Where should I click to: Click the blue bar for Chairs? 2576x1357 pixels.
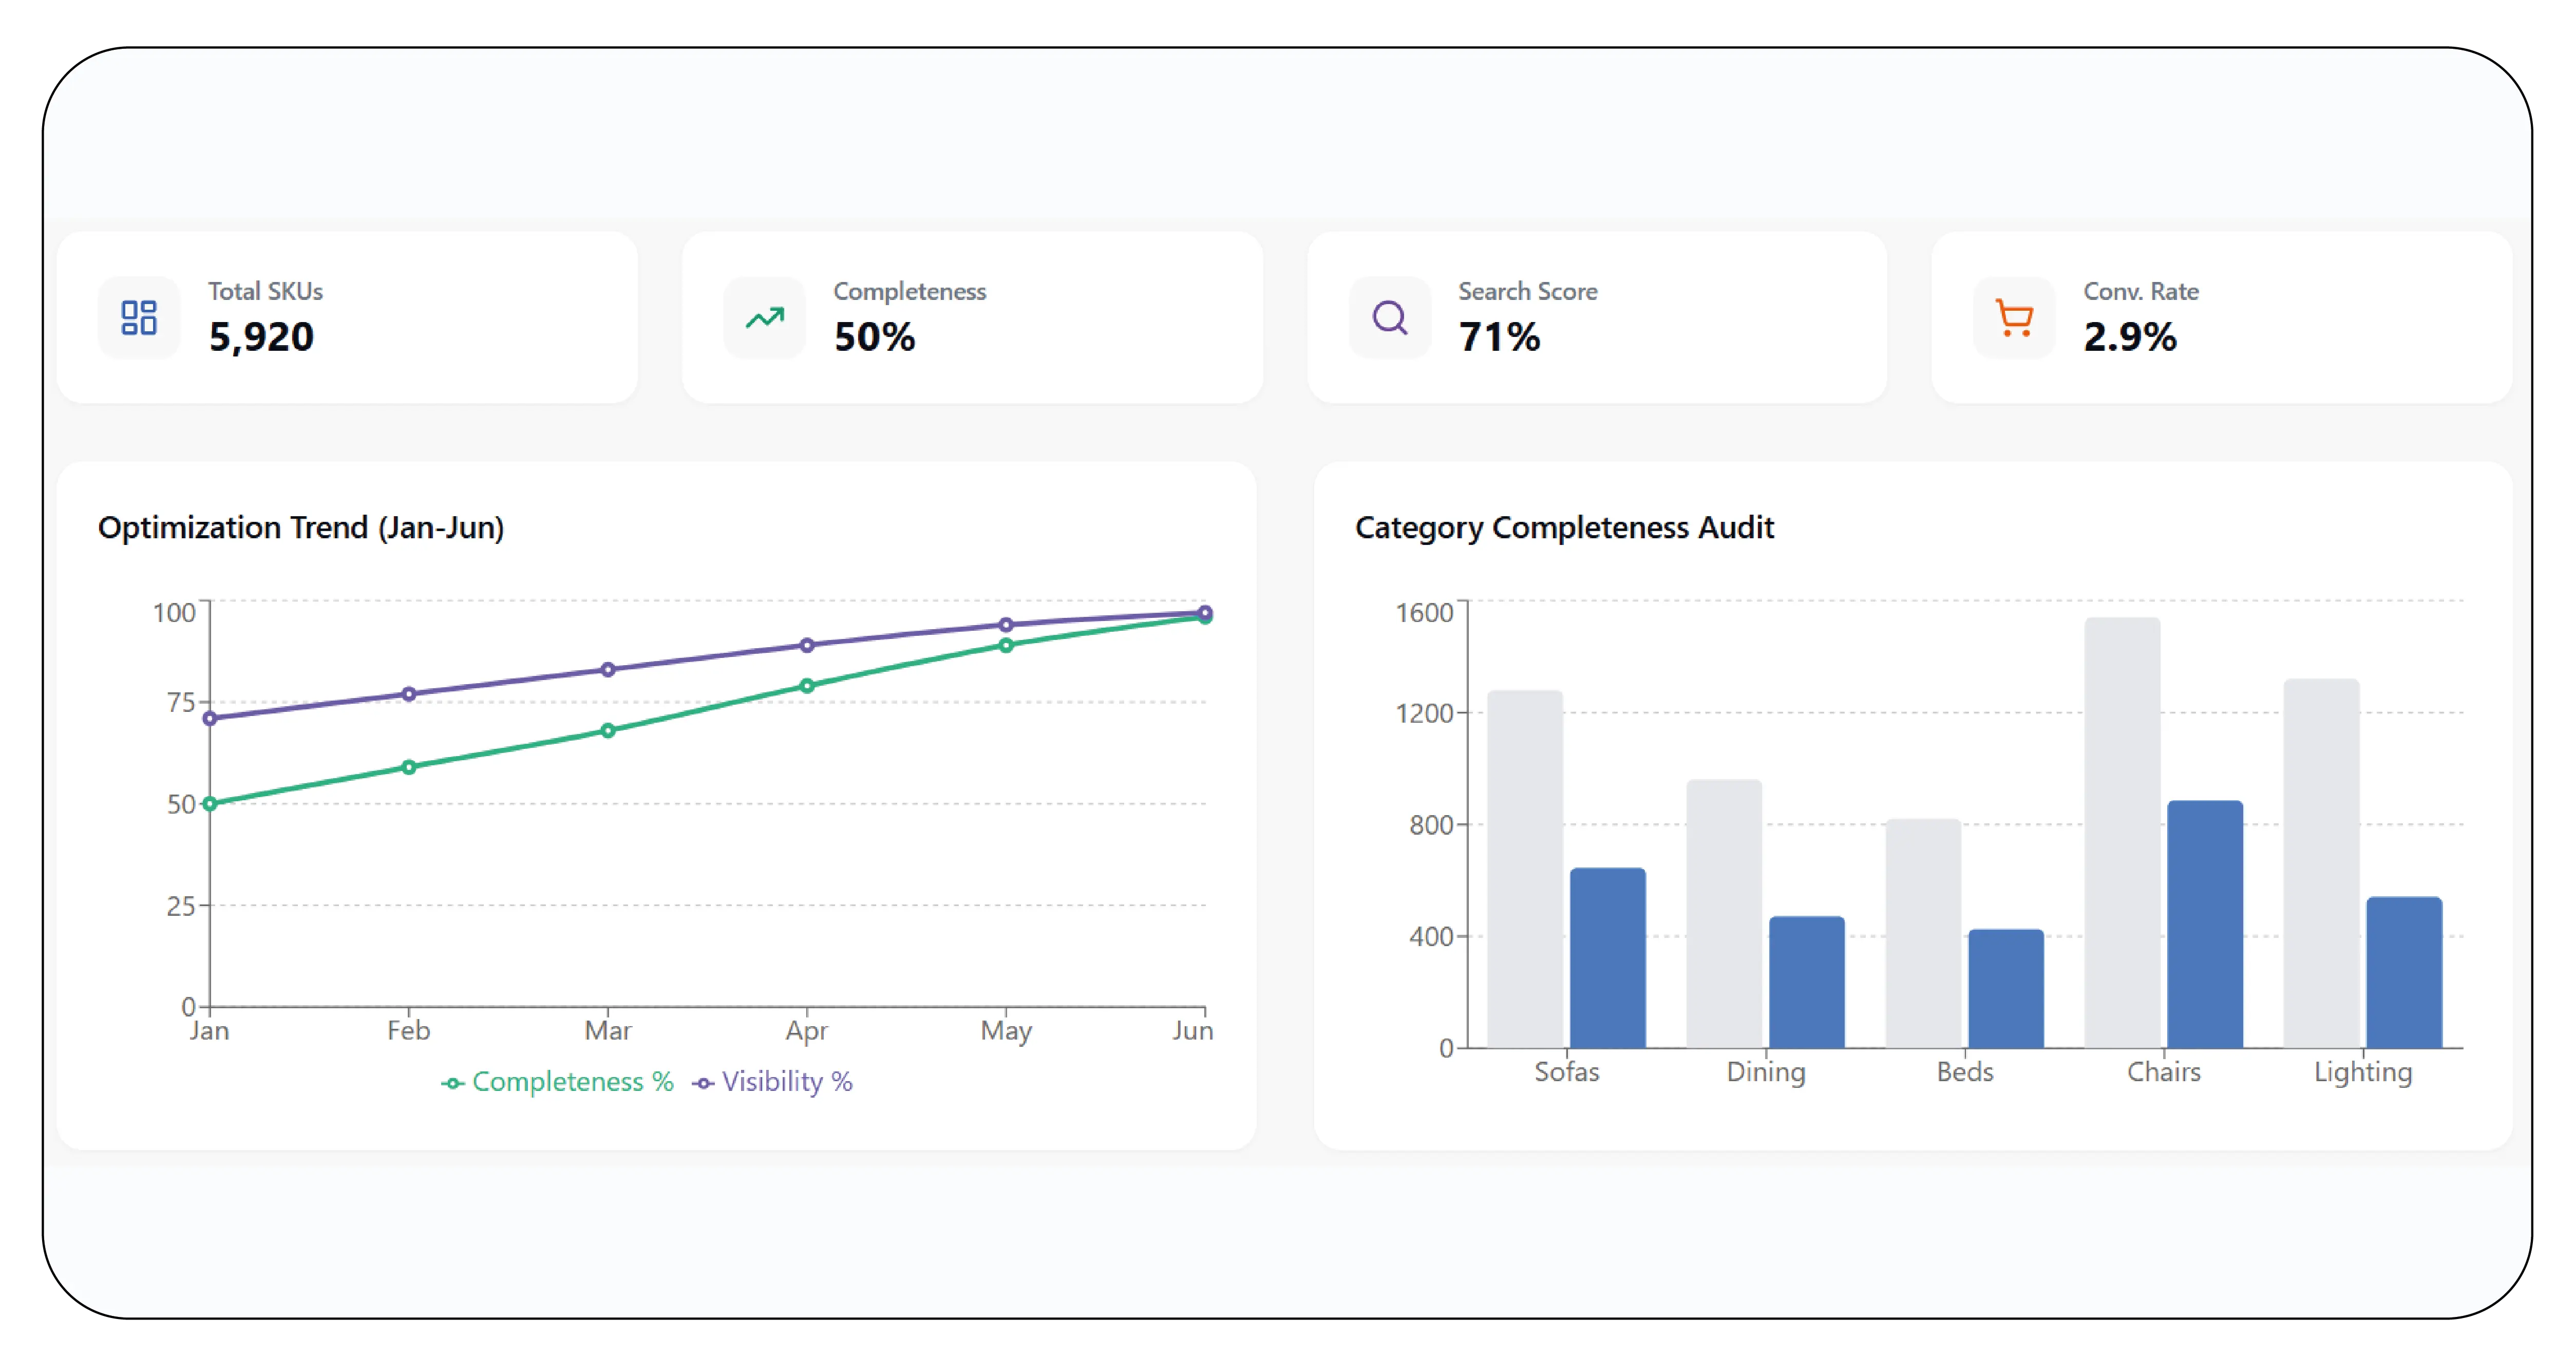pyautogui.click(x=2205, y=924)
